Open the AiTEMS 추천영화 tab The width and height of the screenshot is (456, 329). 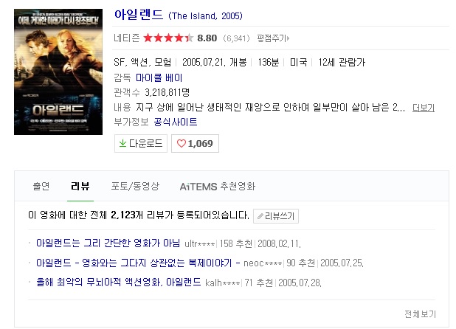pyautogui.click(x=218, y=187)
